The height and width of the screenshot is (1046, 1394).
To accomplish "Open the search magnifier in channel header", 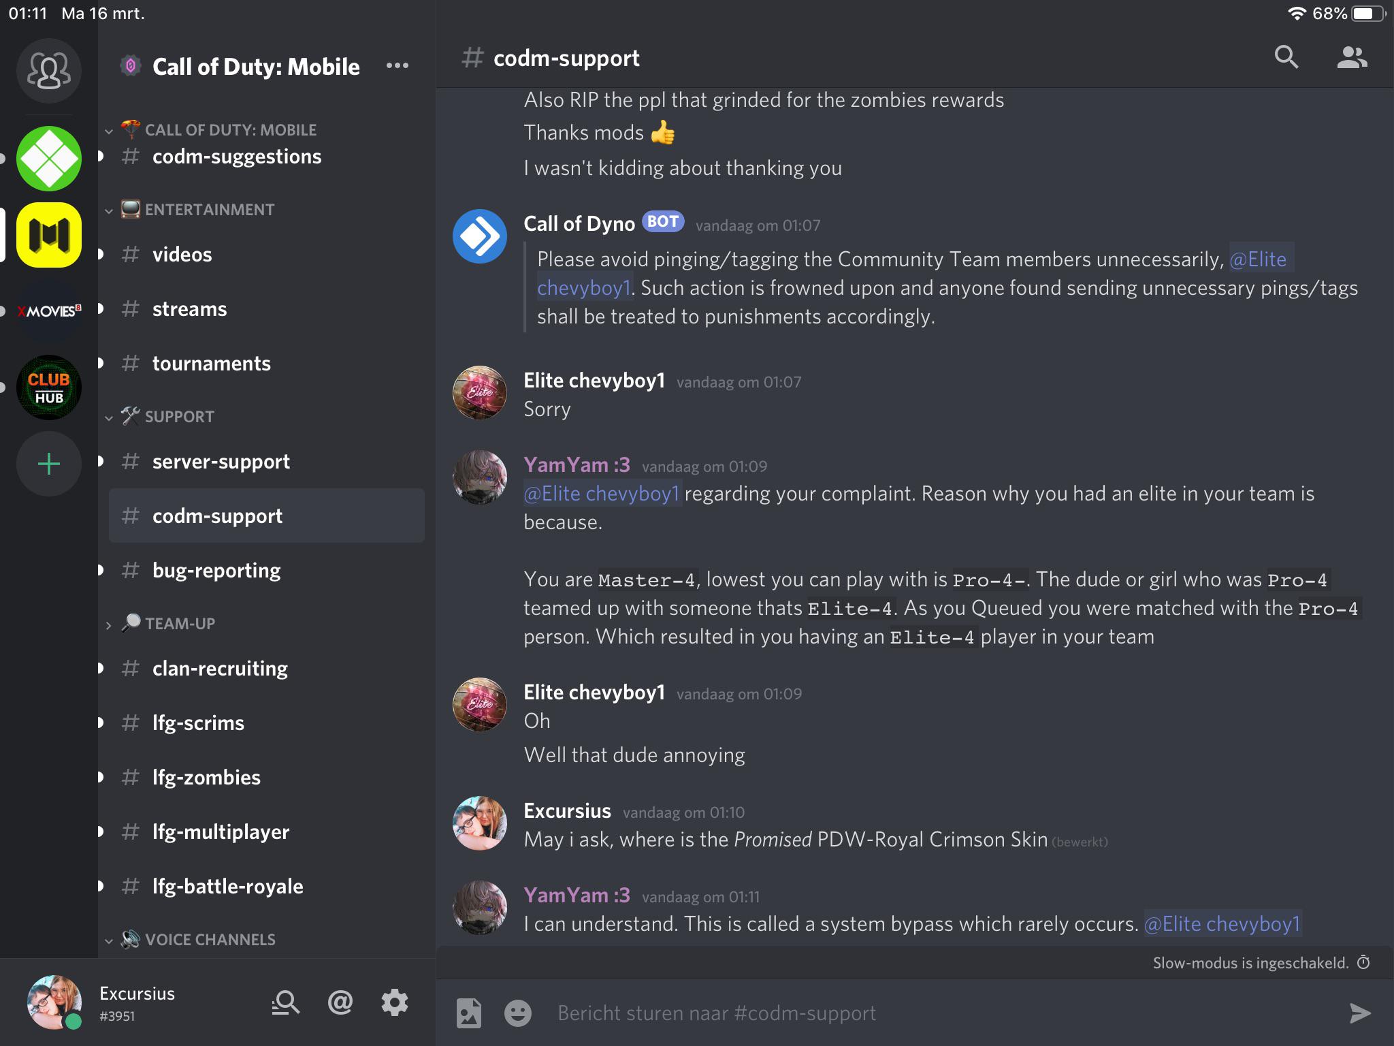I will pos(1286,58).
